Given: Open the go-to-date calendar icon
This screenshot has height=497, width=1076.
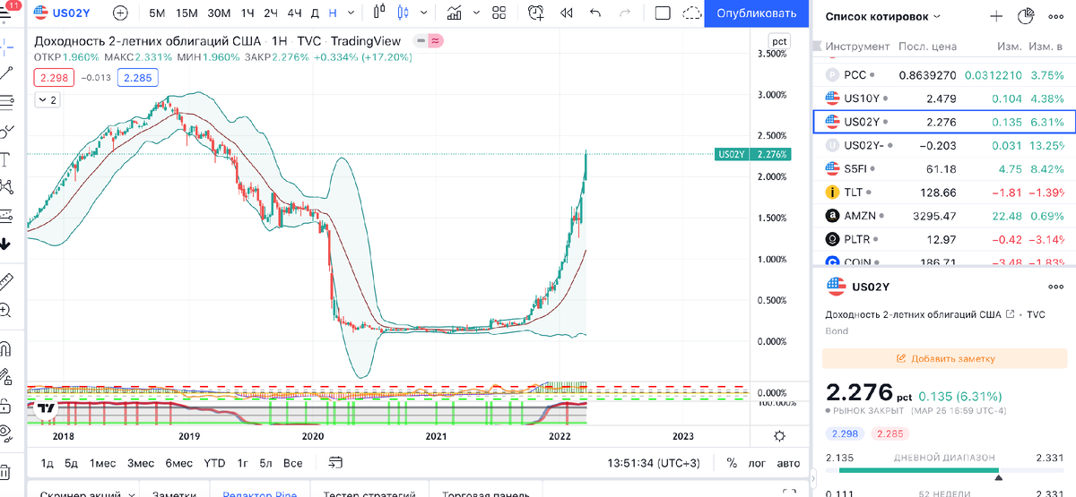Looking at the screenshot, I should [335, 463].
